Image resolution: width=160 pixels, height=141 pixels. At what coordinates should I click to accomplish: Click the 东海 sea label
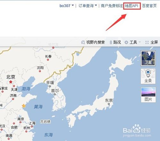[x=48, y=135]
